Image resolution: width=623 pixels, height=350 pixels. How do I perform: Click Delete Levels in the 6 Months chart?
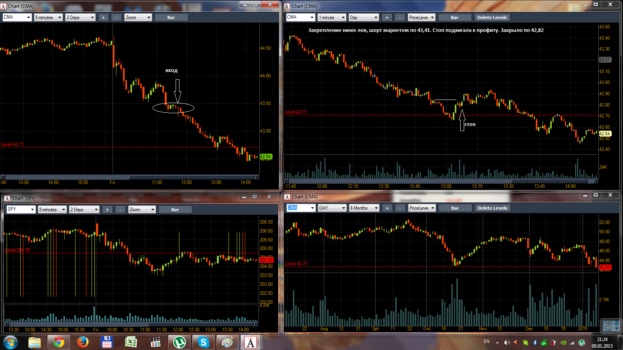coord(492,208)
